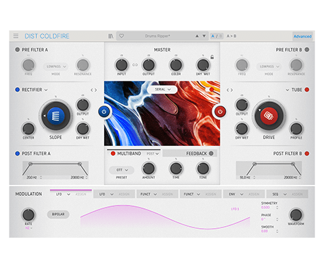Click the Drums Ripper preset name field
This screenshot has width=324, height=274.
158,36
